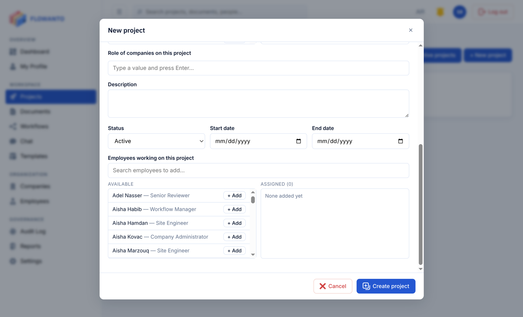Click the dialog scroll up arrow

pos(420,45)
